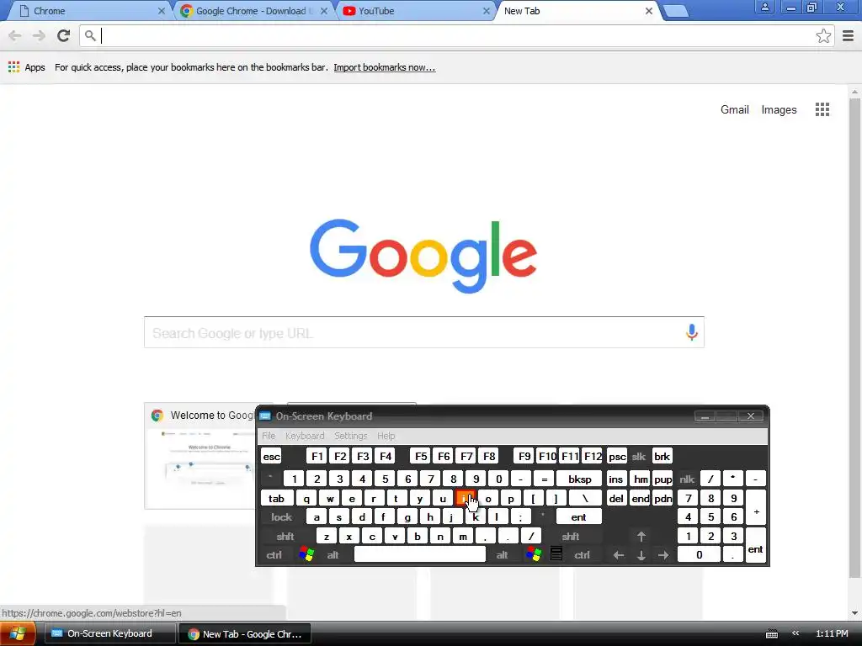
Task: Toggle the left shft key on keyboard
Action: [x=285, y=536]
